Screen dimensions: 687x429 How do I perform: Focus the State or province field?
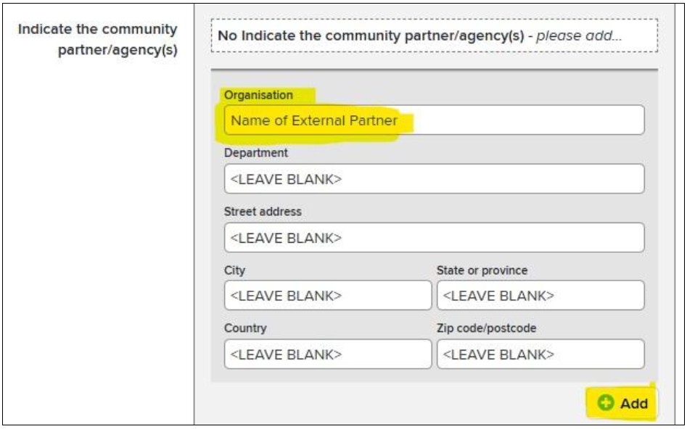[x=540, y=296]
